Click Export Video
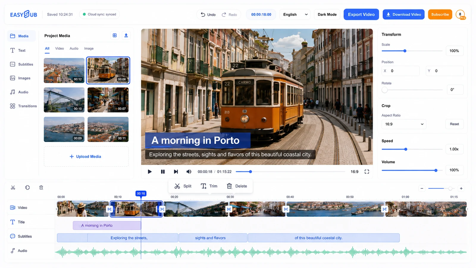Image resolution: width=476 pixels, height=268 pixels. point(361,14)
